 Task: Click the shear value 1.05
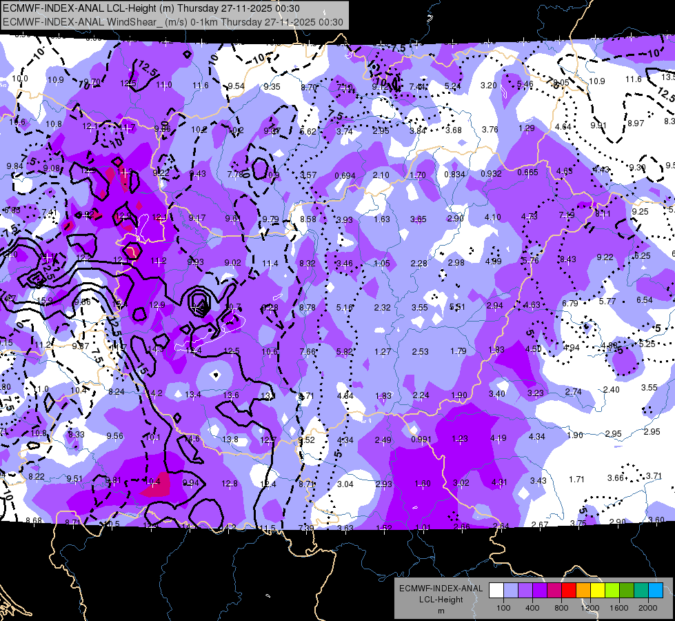[x=382, y=264]
